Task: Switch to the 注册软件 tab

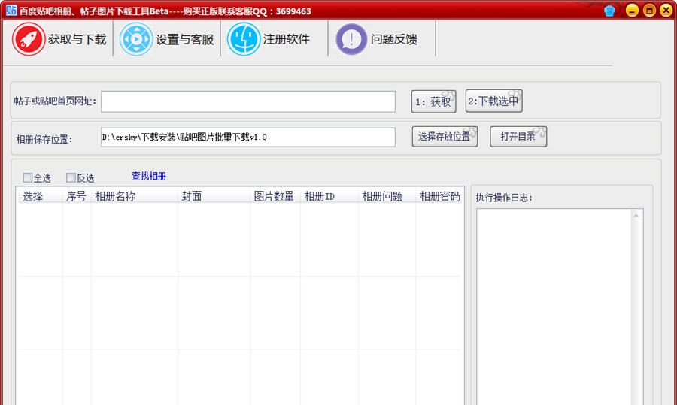Action: (275, 39)
